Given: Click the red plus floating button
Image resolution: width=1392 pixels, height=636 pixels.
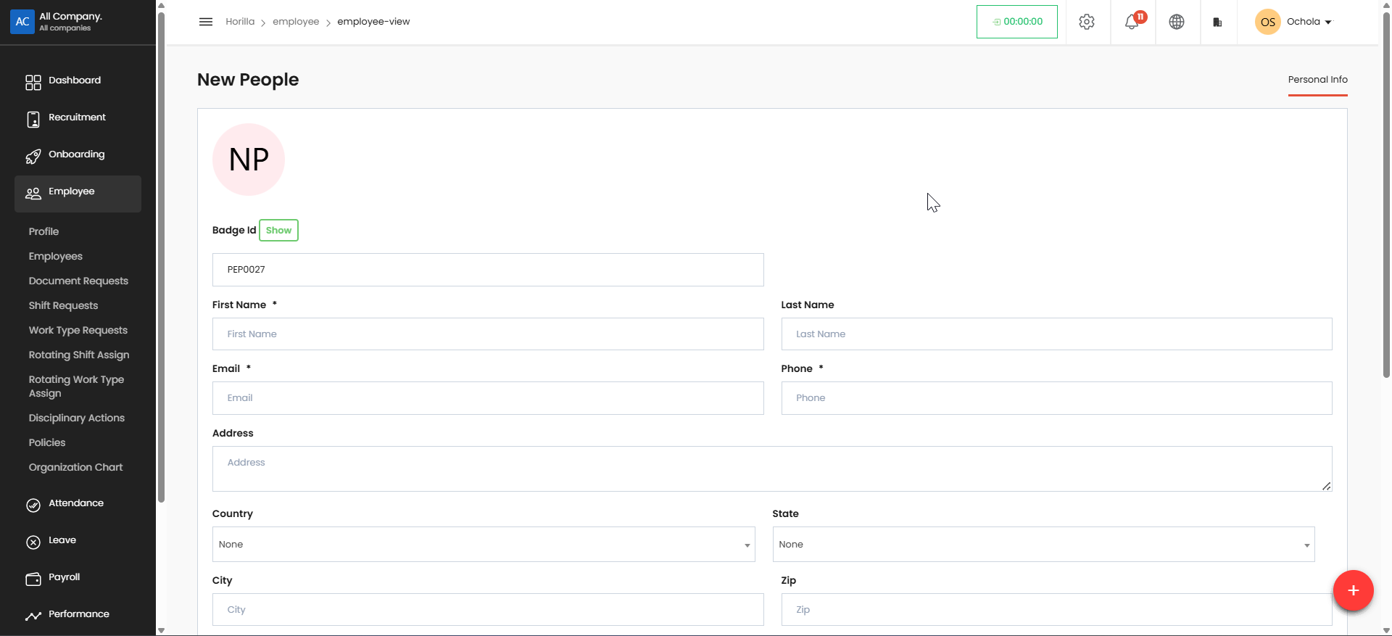Looking at the screenshot, I should click(x=1353, y=590).
